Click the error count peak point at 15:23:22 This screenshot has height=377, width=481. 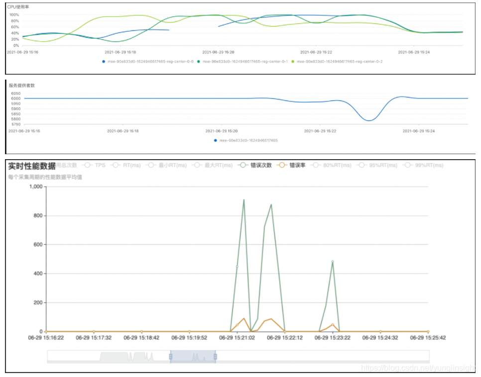pos(333,262)
